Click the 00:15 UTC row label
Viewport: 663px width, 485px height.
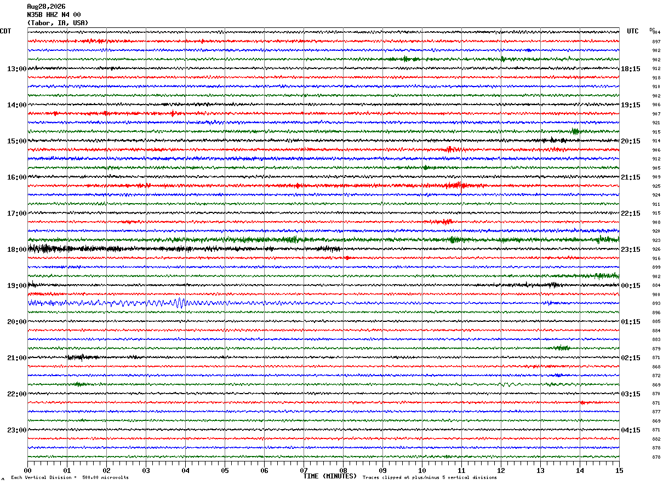pos(630,286)
